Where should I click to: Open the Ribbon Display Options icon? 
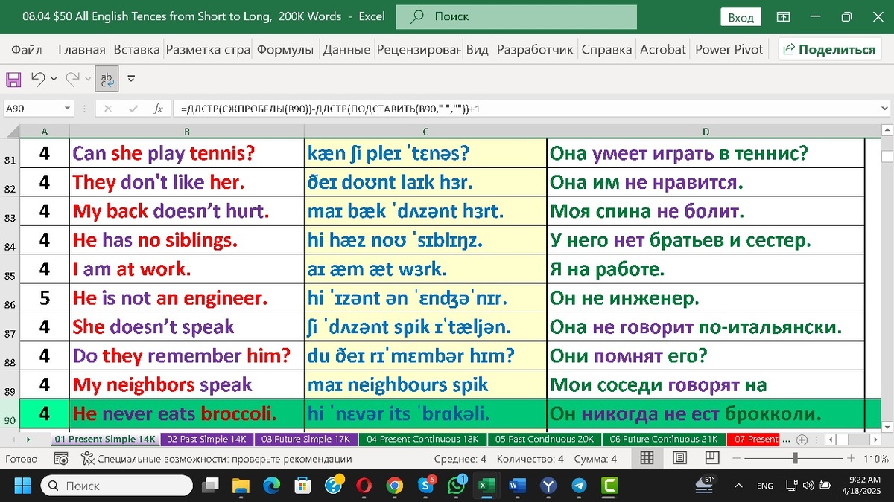click(x=783, y=16)
